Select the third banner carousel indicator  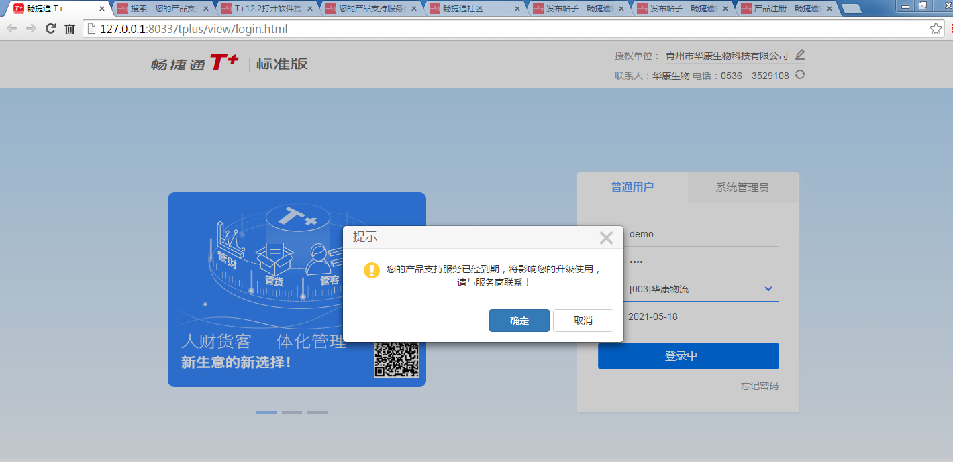pos(317,412)
